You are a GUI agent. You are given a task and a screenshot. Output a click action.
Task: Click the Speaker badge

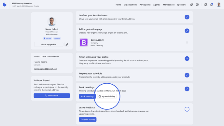(x=57, y=38)
